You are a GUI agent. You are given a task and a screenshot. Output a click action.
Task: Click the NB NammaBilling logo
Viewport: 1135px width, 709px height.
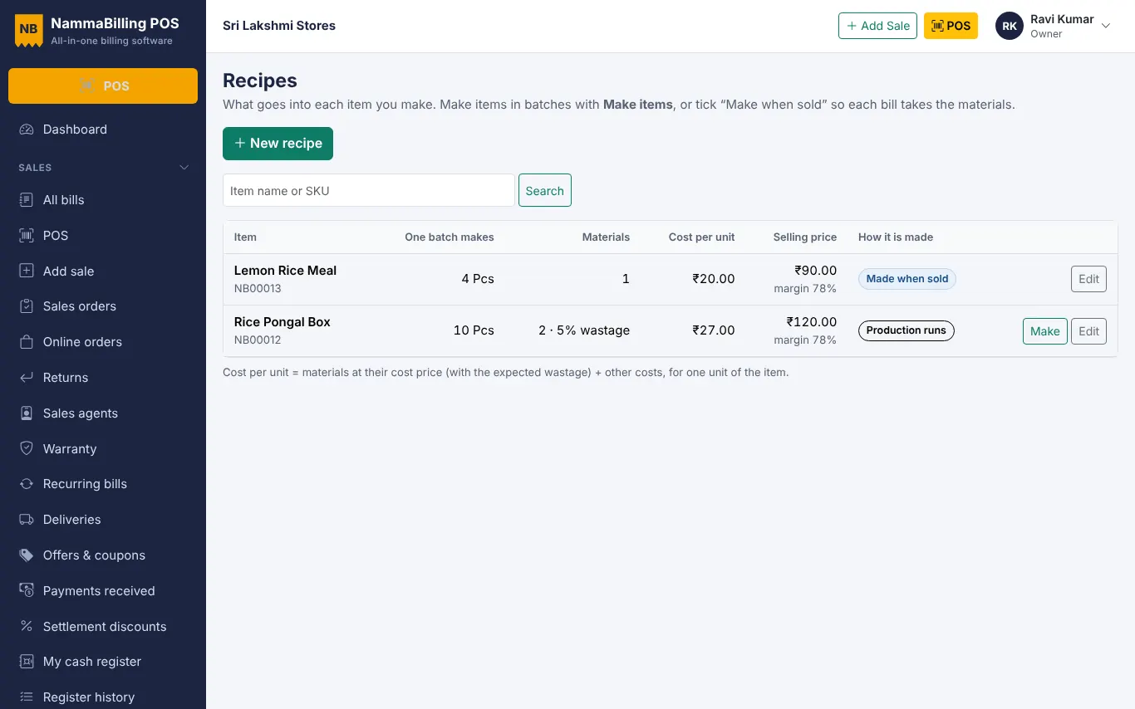(x=28, y=30)
